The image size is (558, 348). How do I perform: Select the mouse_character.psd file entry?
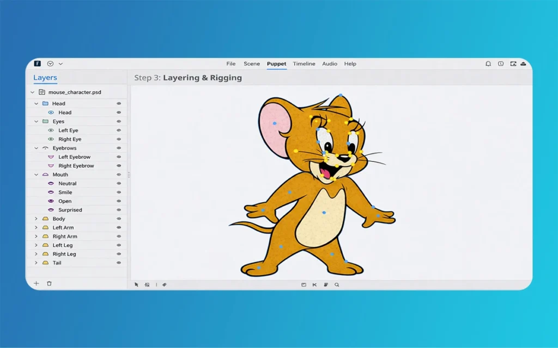75,92
